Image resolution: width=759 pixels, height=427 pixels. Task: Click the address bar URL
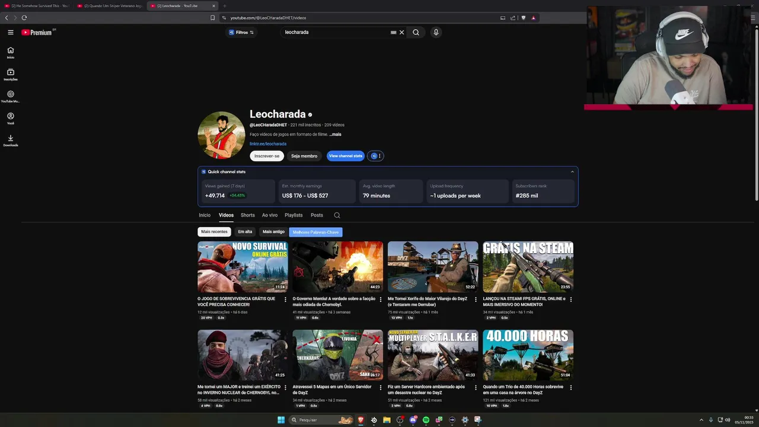click(268, 18)
